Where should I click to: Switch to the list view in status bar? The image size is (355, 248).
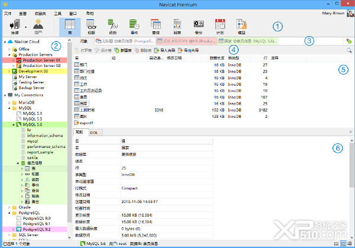(343, 244)
